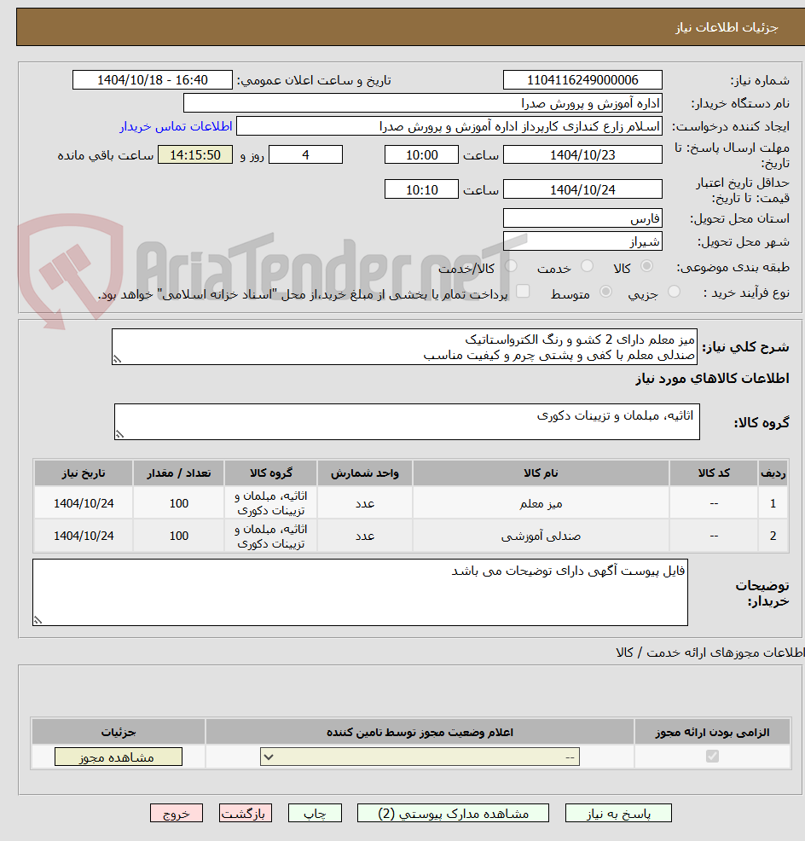This screenshot has height=841, width=805.
Task: Click the deadline time field 10:00
Action: point(421,155)
